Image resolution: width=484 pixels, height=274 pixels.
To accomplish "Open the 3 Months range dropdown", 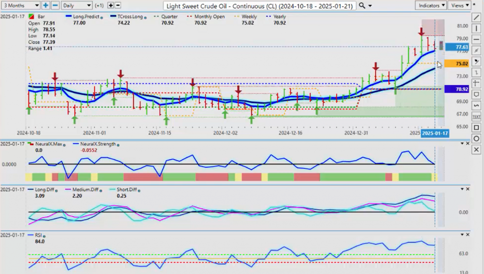I will pyautogui.click(x=20, y=5).
